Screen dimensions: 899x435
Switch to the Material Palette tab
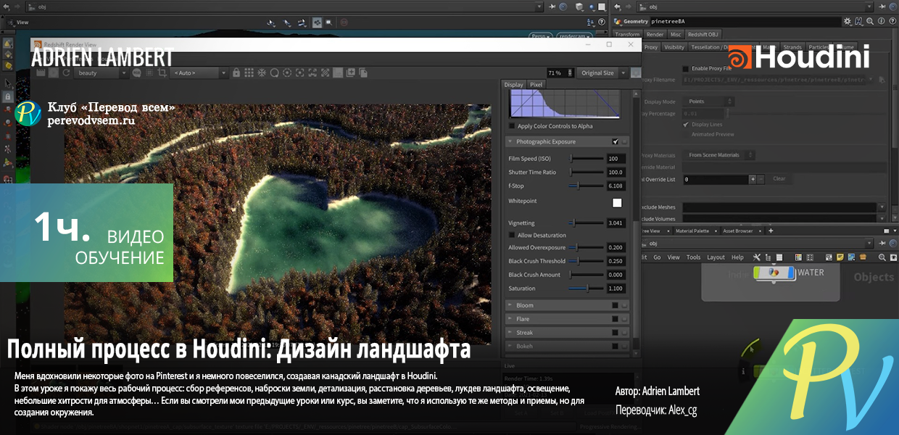(692, 231)
